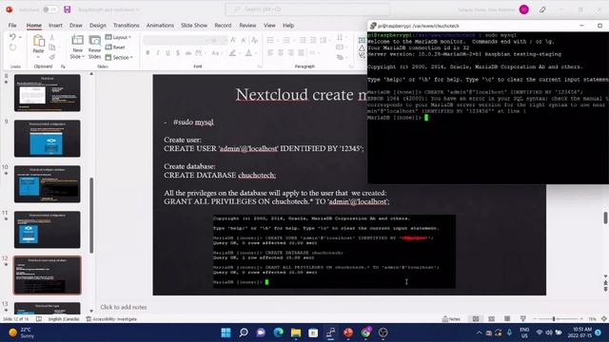This screenshot has width=609, height=342.
Task: Expand the Paste options arrow
Action: [x=38, y=57]
